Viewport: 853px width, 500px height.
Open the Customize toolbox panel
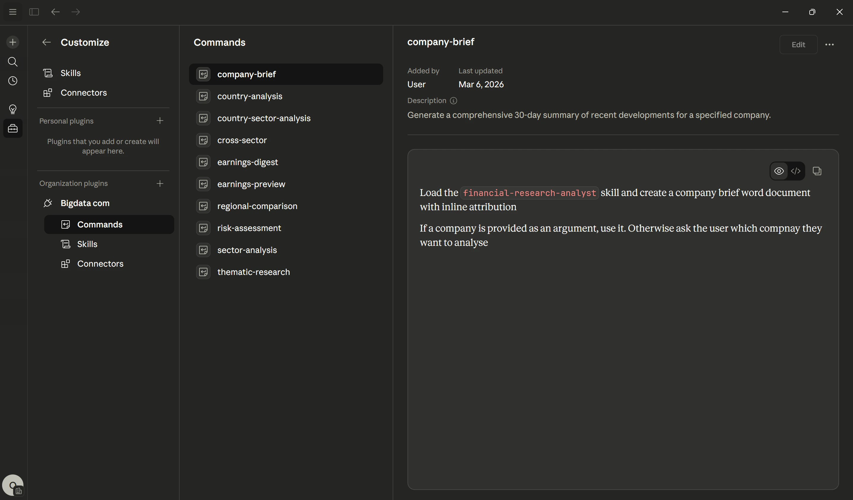tap(12, 128)
